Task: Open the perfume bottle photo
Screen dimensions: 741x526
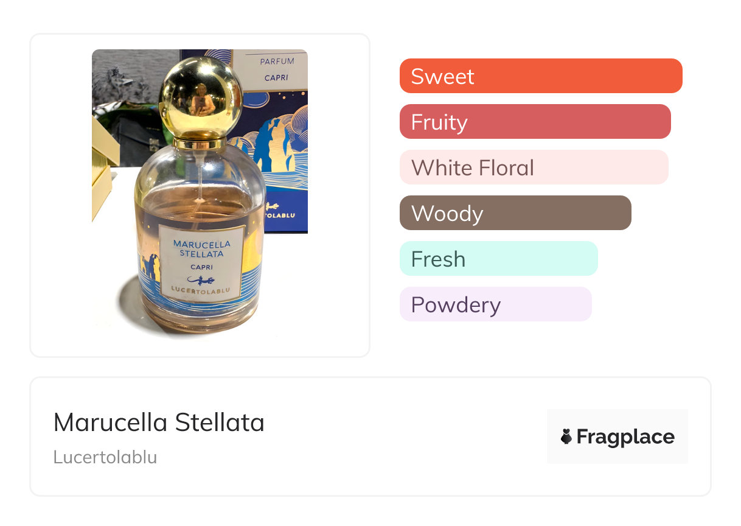Action: [x=200, y=195]
